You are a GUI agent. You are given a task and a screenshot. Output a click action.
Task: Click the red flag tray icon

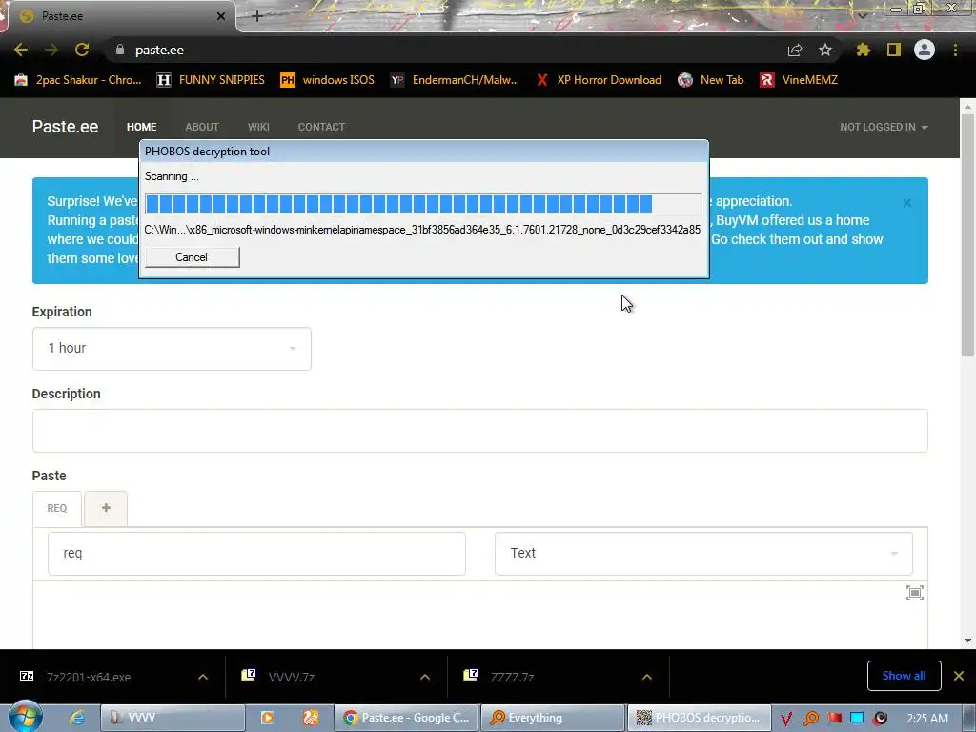tap(834, 719)
